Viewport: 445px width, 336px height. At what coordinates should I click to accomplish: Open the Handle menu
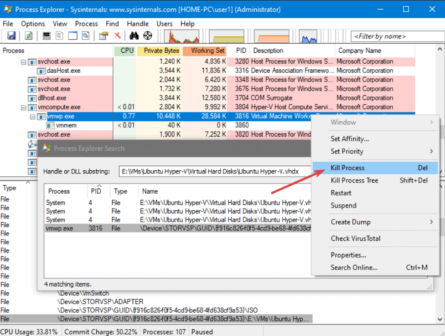[x=138, y=24]
